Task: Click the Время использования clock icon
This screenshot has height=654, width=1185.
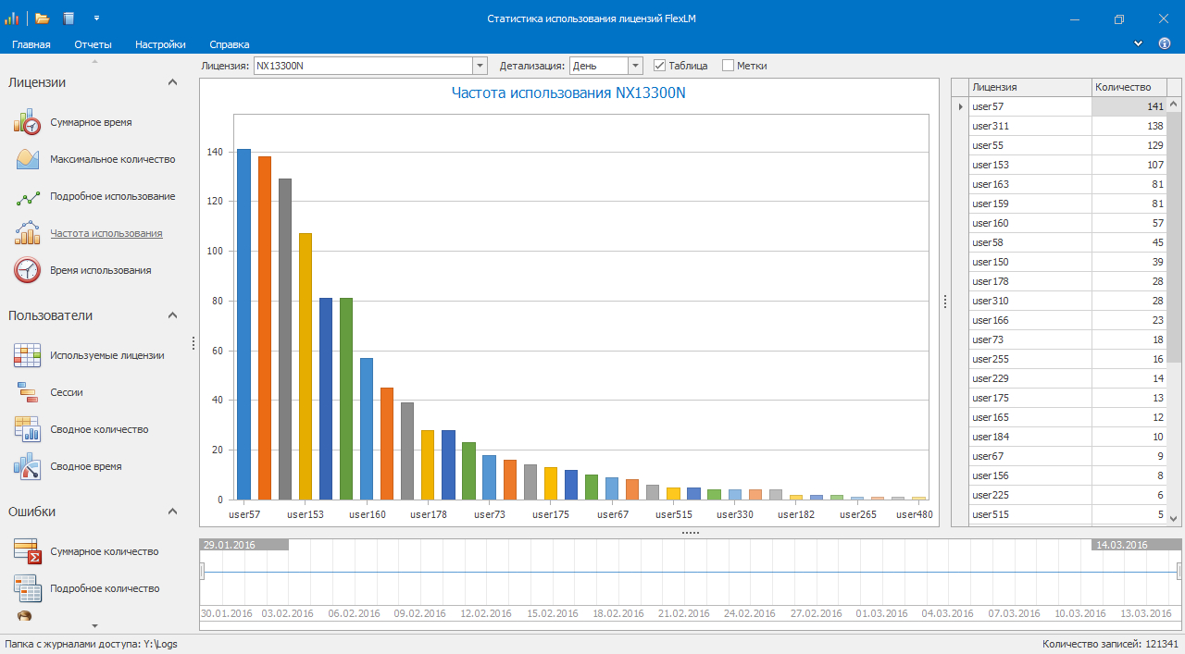Action: pos(28,270)
